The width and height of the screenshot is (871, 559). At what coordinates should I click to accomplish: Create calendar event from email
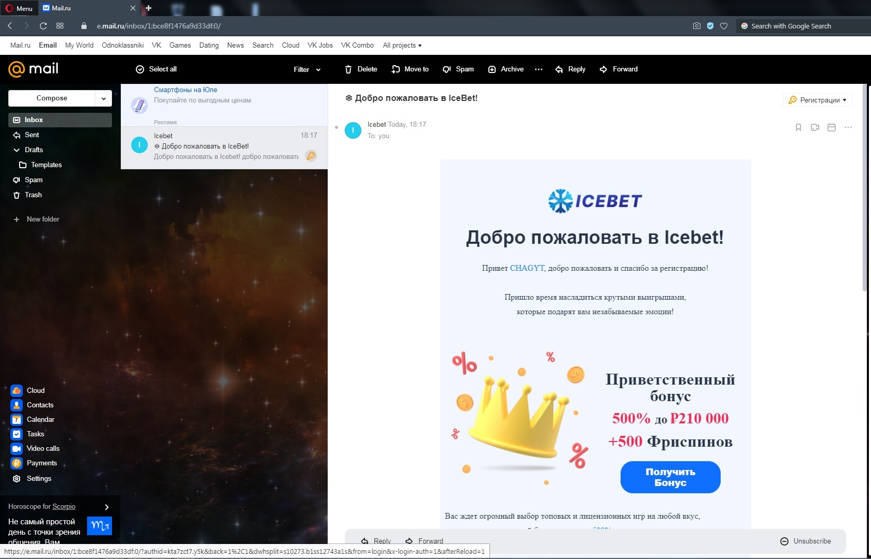[832, 127]
